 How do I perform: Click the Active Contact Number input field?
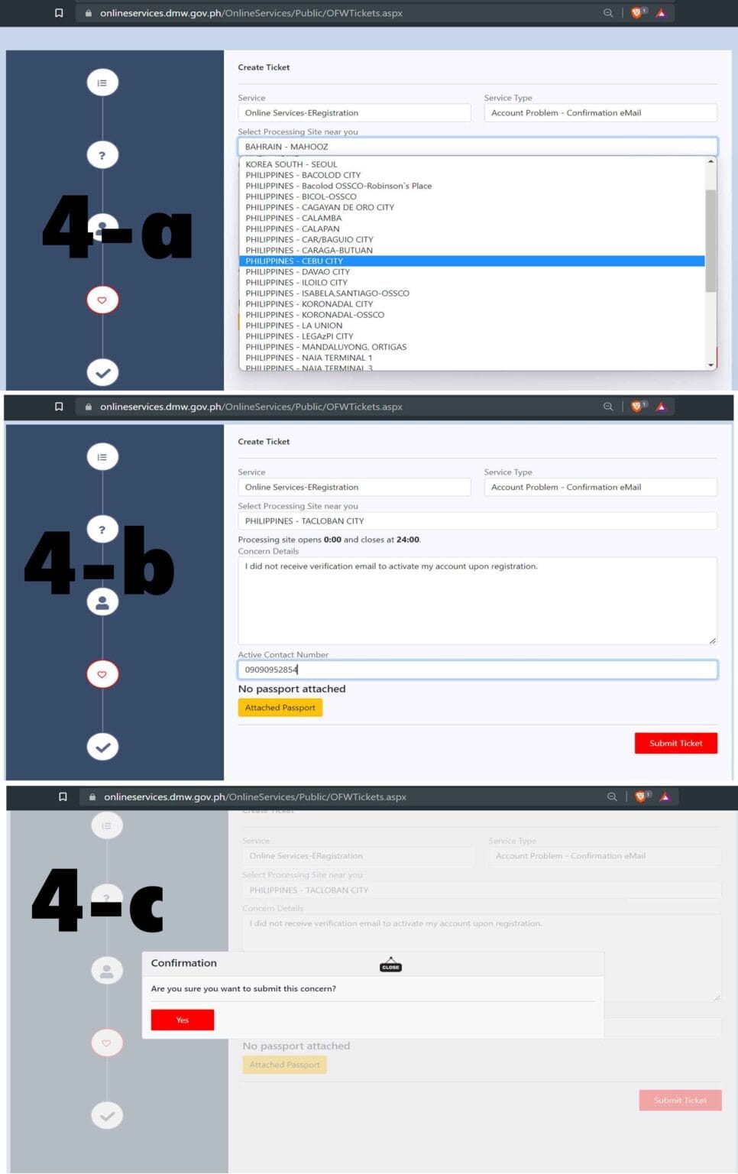click(477, 669)
